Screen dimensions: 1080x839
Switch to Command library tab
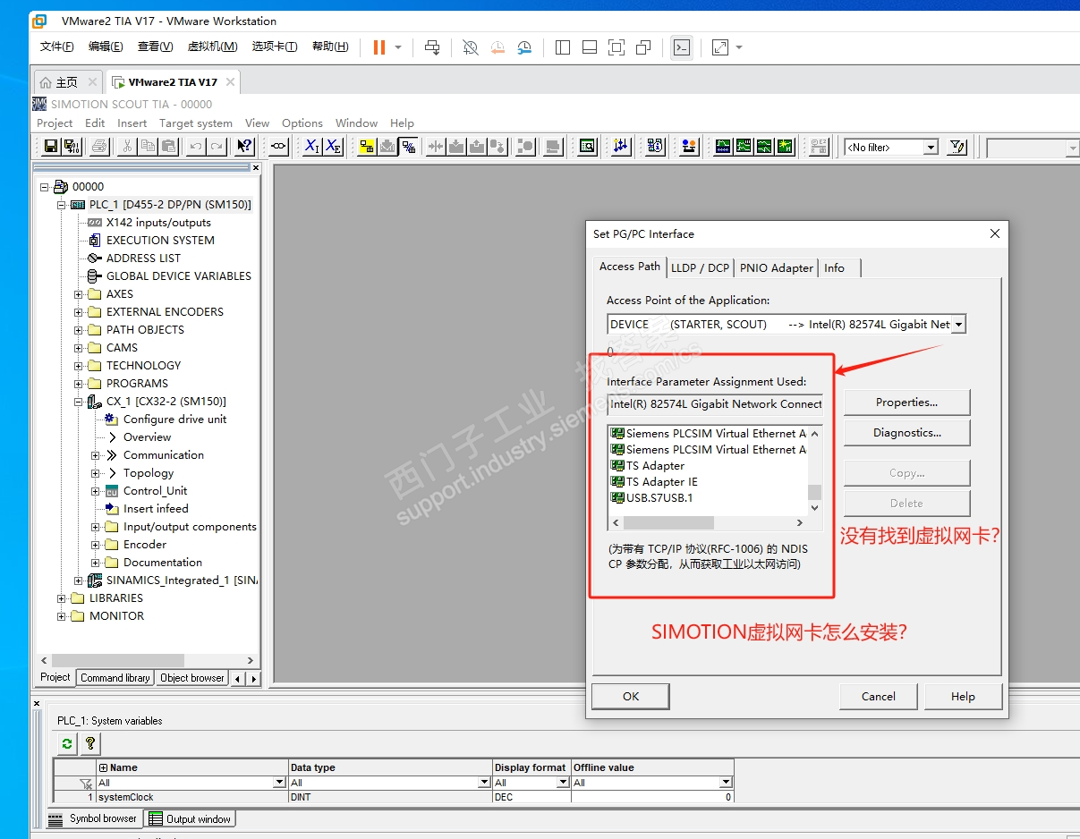pos(115,678)
